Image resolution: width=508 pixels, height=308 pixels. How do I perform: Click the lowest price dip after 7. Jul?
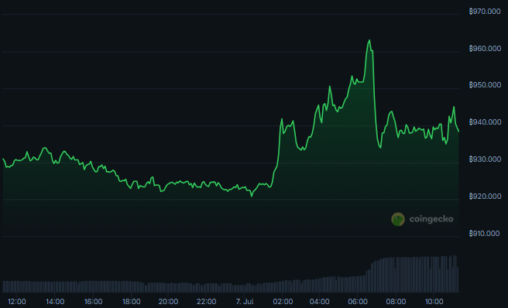(252, 196)
